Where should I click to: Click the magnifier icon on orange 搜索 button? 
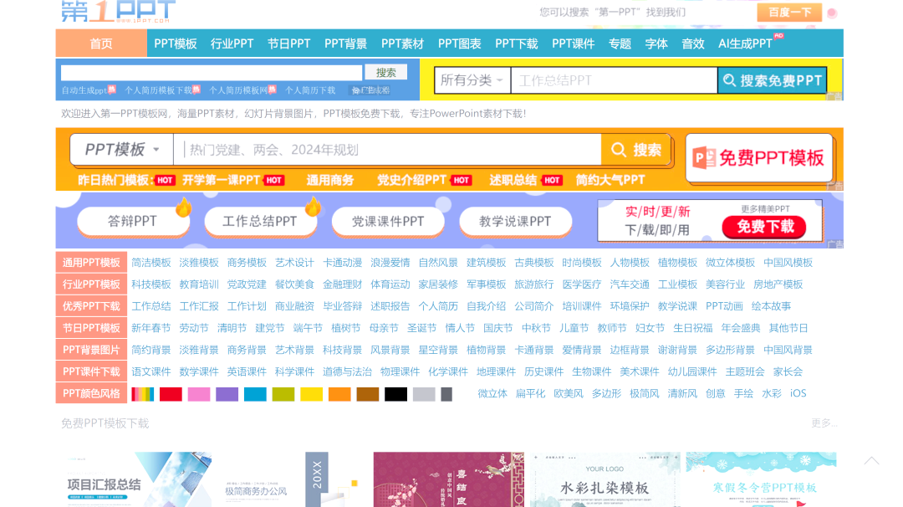(x=619, y=150)
